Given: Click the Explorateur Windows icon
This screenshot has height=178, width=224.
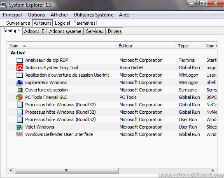Looking at the screenshot, I should tap(20, 83).
